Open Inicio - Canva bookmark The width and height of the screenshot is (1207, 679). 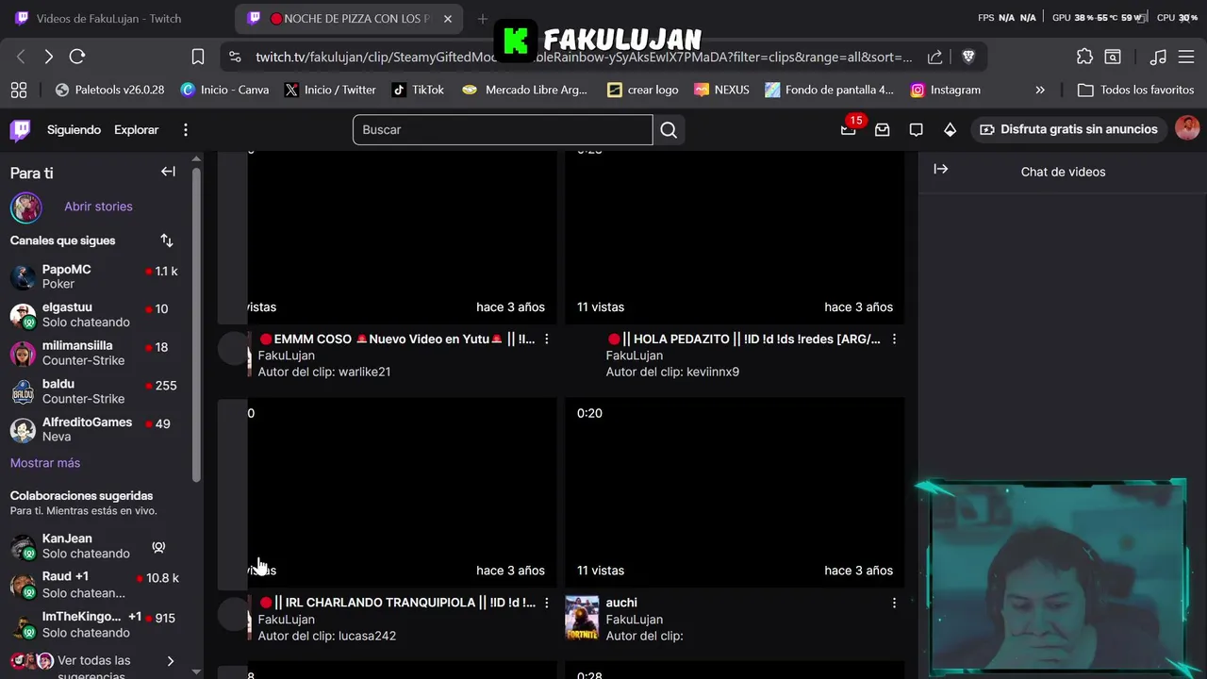[x=224, y=91]
